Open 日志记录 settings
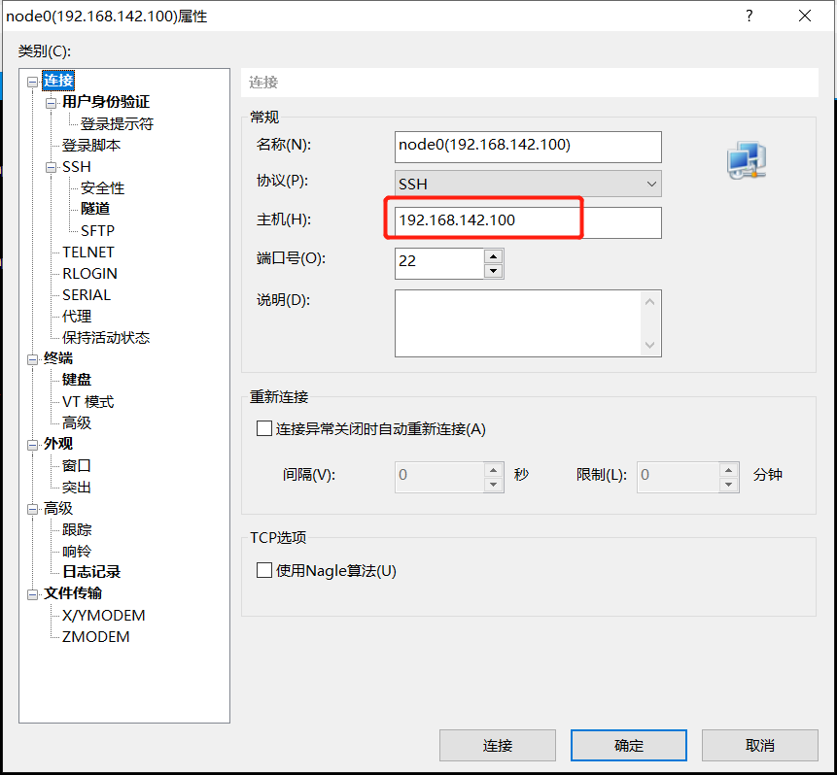The width and height of the screenshot is (837, 775). pyautogui.click(x=90, y=571)
